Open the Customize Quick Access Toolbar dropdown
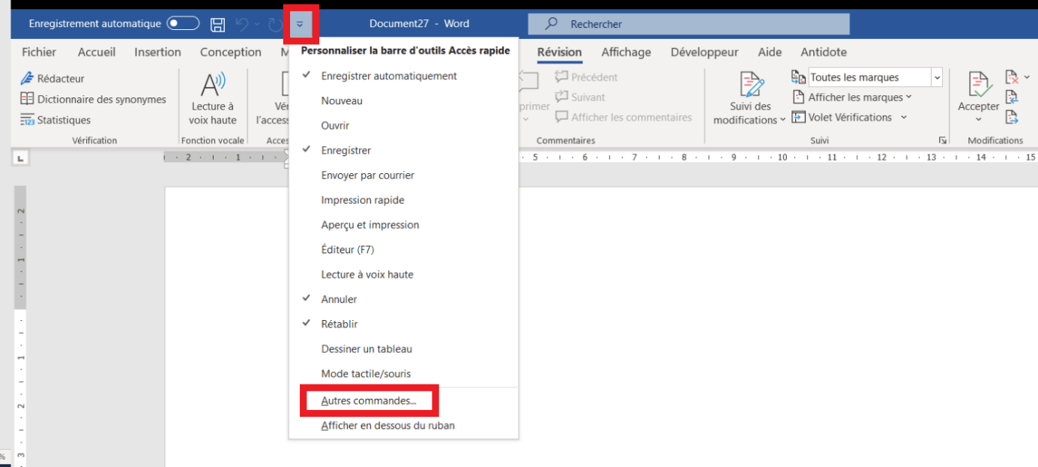1038x467 pixels. (x=300, y=24)
